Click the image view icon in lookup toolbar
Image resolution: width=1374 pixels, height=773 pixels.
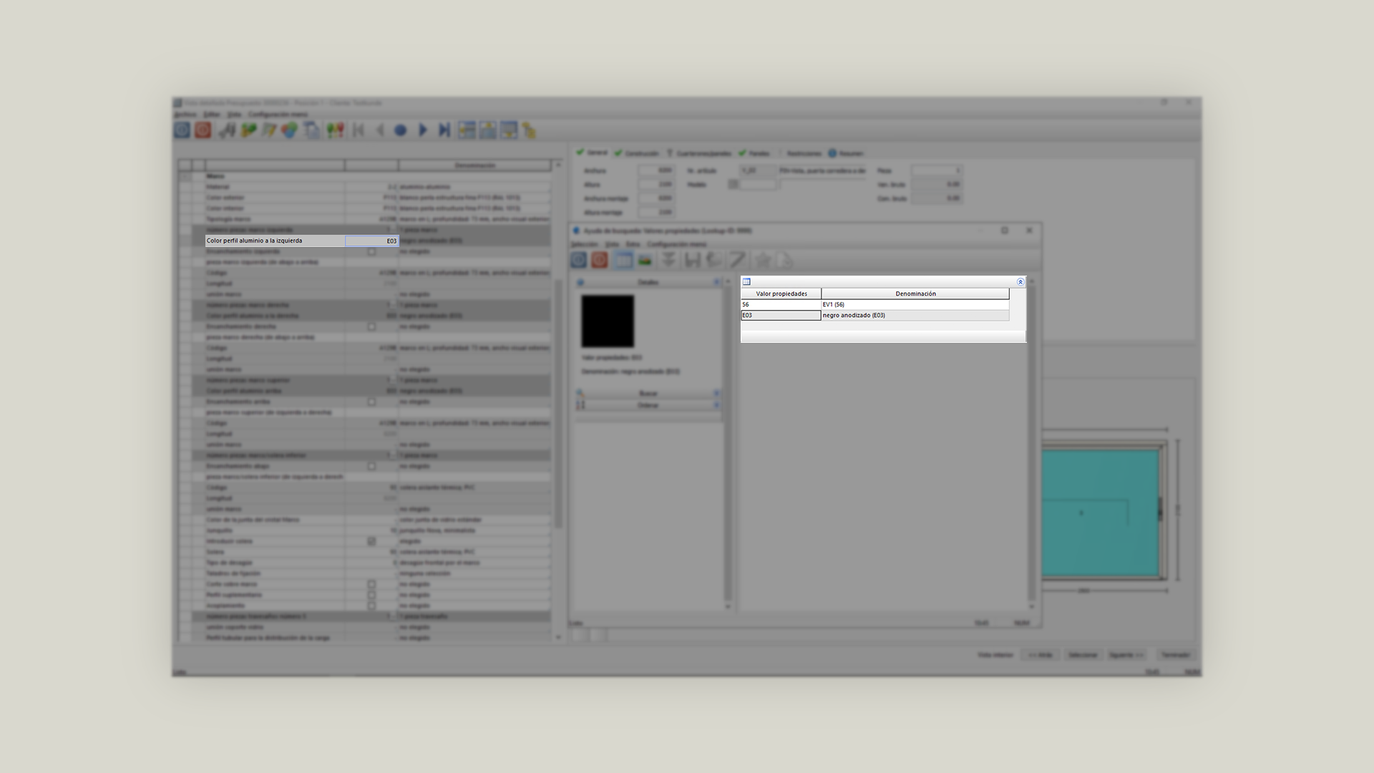tap(645, 261)
